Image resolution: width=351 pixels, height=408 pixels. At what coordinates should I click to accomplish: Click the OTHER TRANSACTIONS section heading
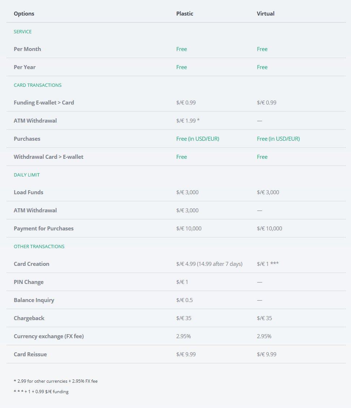[39, 247]
